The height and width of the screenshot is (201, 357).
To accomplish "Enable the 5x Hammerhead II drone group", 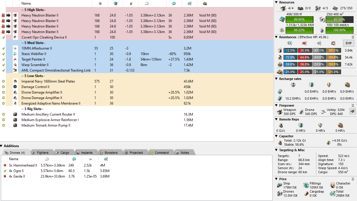I will point(5,165).
